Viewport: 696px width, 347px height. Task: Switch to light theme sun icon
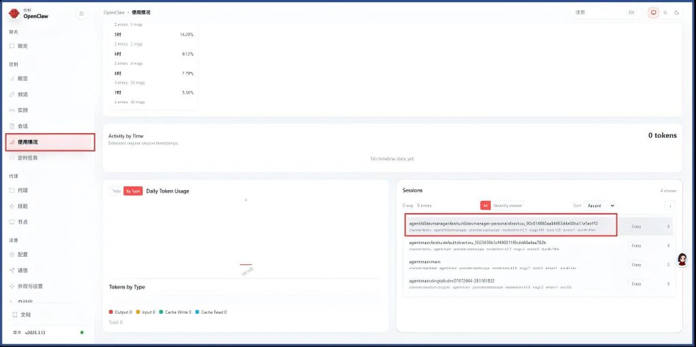point(665,12)
